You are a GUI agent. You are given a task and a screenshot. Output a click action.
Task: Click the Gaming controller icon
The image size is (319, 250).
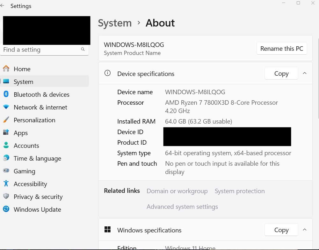pos(6,170)
